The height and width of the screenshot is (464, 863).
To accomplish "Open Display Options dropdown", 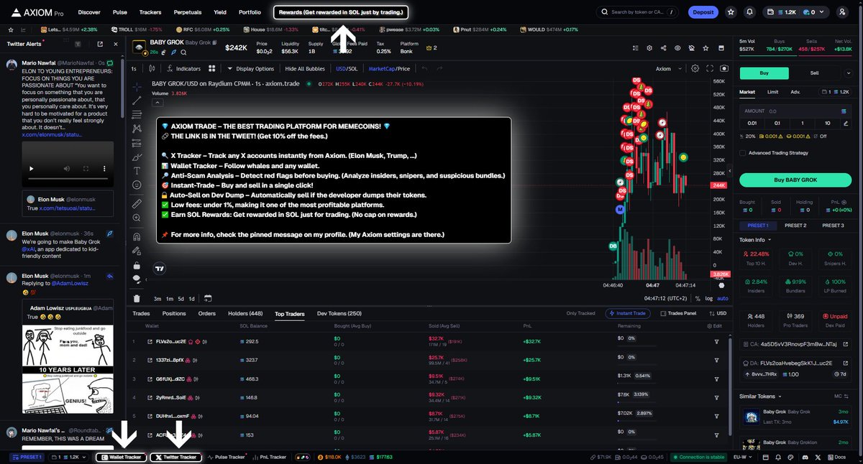I will point(250,68).
